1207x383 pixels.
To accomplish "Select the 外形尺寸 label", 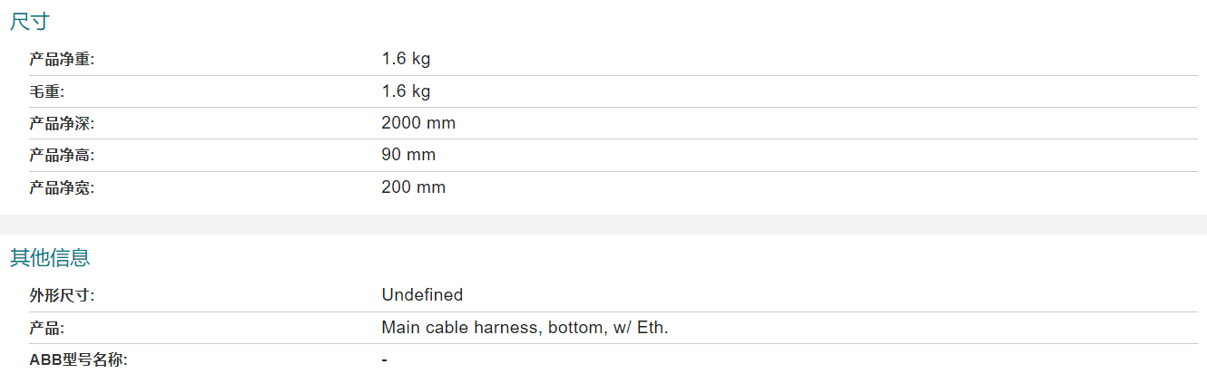I will 62,295.
